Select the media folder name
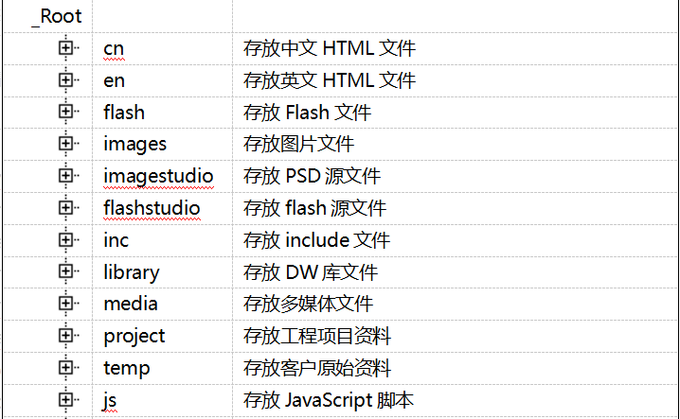This screenshot has width=680, height=419. click(x=131, y=304)
